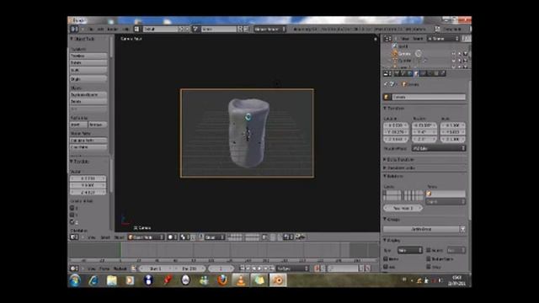Click the Translate button in Object Tools

point(88,56)
